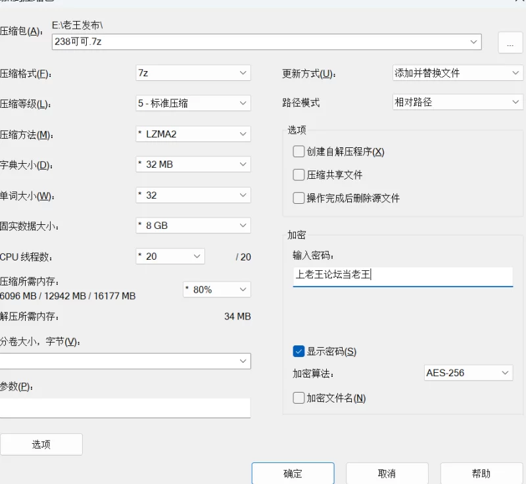Expand the path mode dropdown
The height and width of the screenshot is (484, 526).
click(456, 103)
